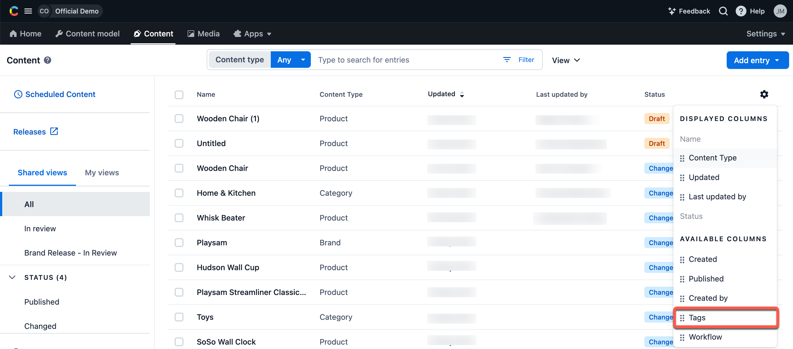This screenshot has width=793, height=349.
Task: Grab the Created column drag handle
Action: tap(682, 260)
